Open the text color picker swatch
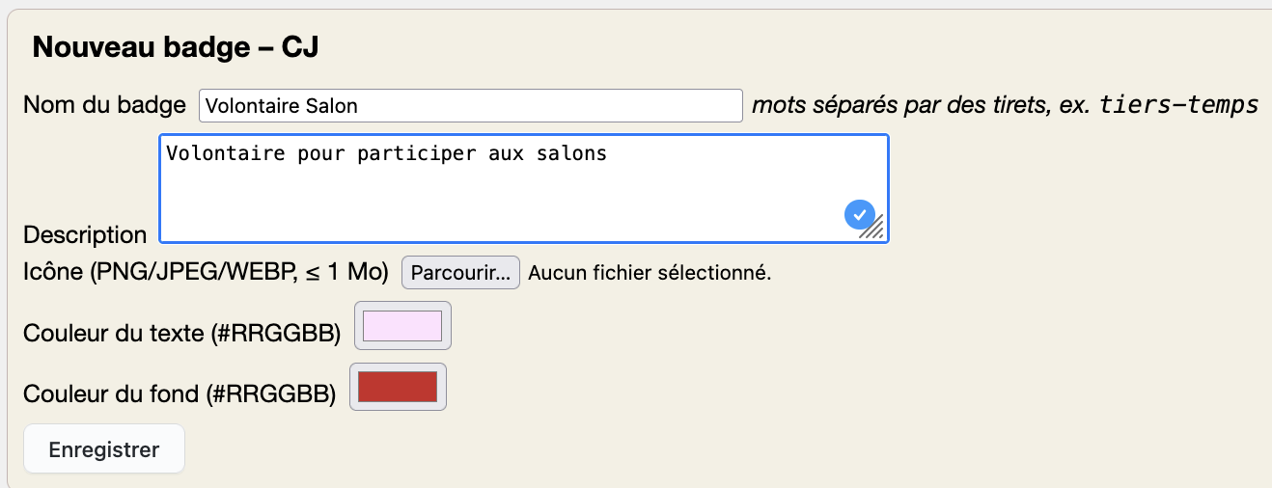This screenshot has width=1272, height=488. (402, 326)
